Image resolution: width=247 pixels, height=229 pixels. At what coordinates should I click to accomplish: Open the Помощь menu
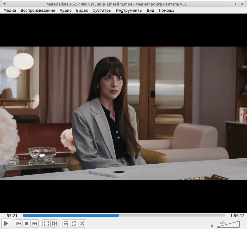(x=166, y=10)
